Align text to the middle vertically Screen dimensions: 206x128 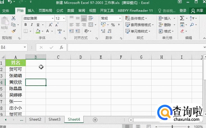tap(78, 18)
